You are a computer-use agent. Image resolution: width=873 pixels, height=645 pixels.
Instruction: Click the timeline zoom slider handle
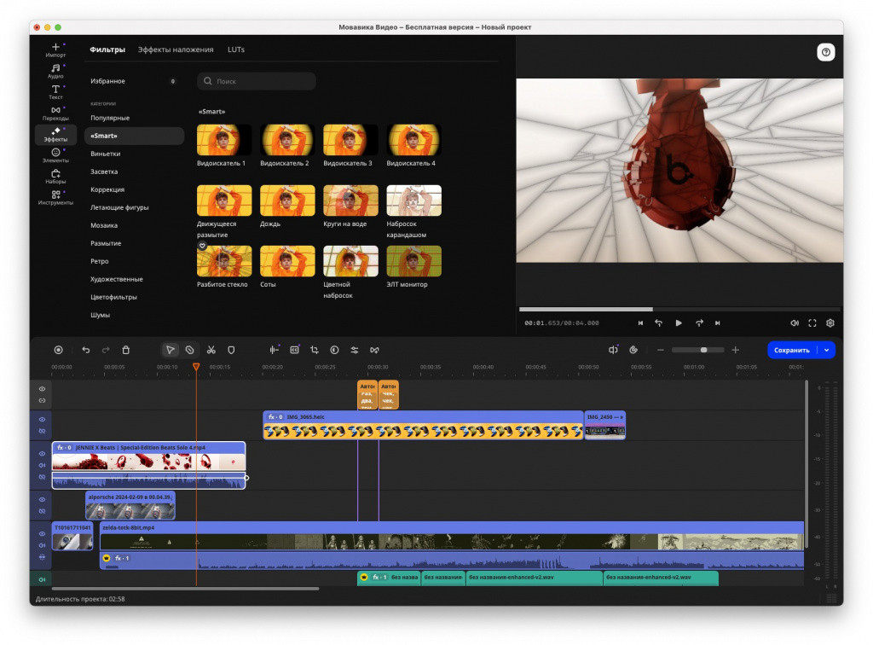pyautogui.click(x=703, y=350)
